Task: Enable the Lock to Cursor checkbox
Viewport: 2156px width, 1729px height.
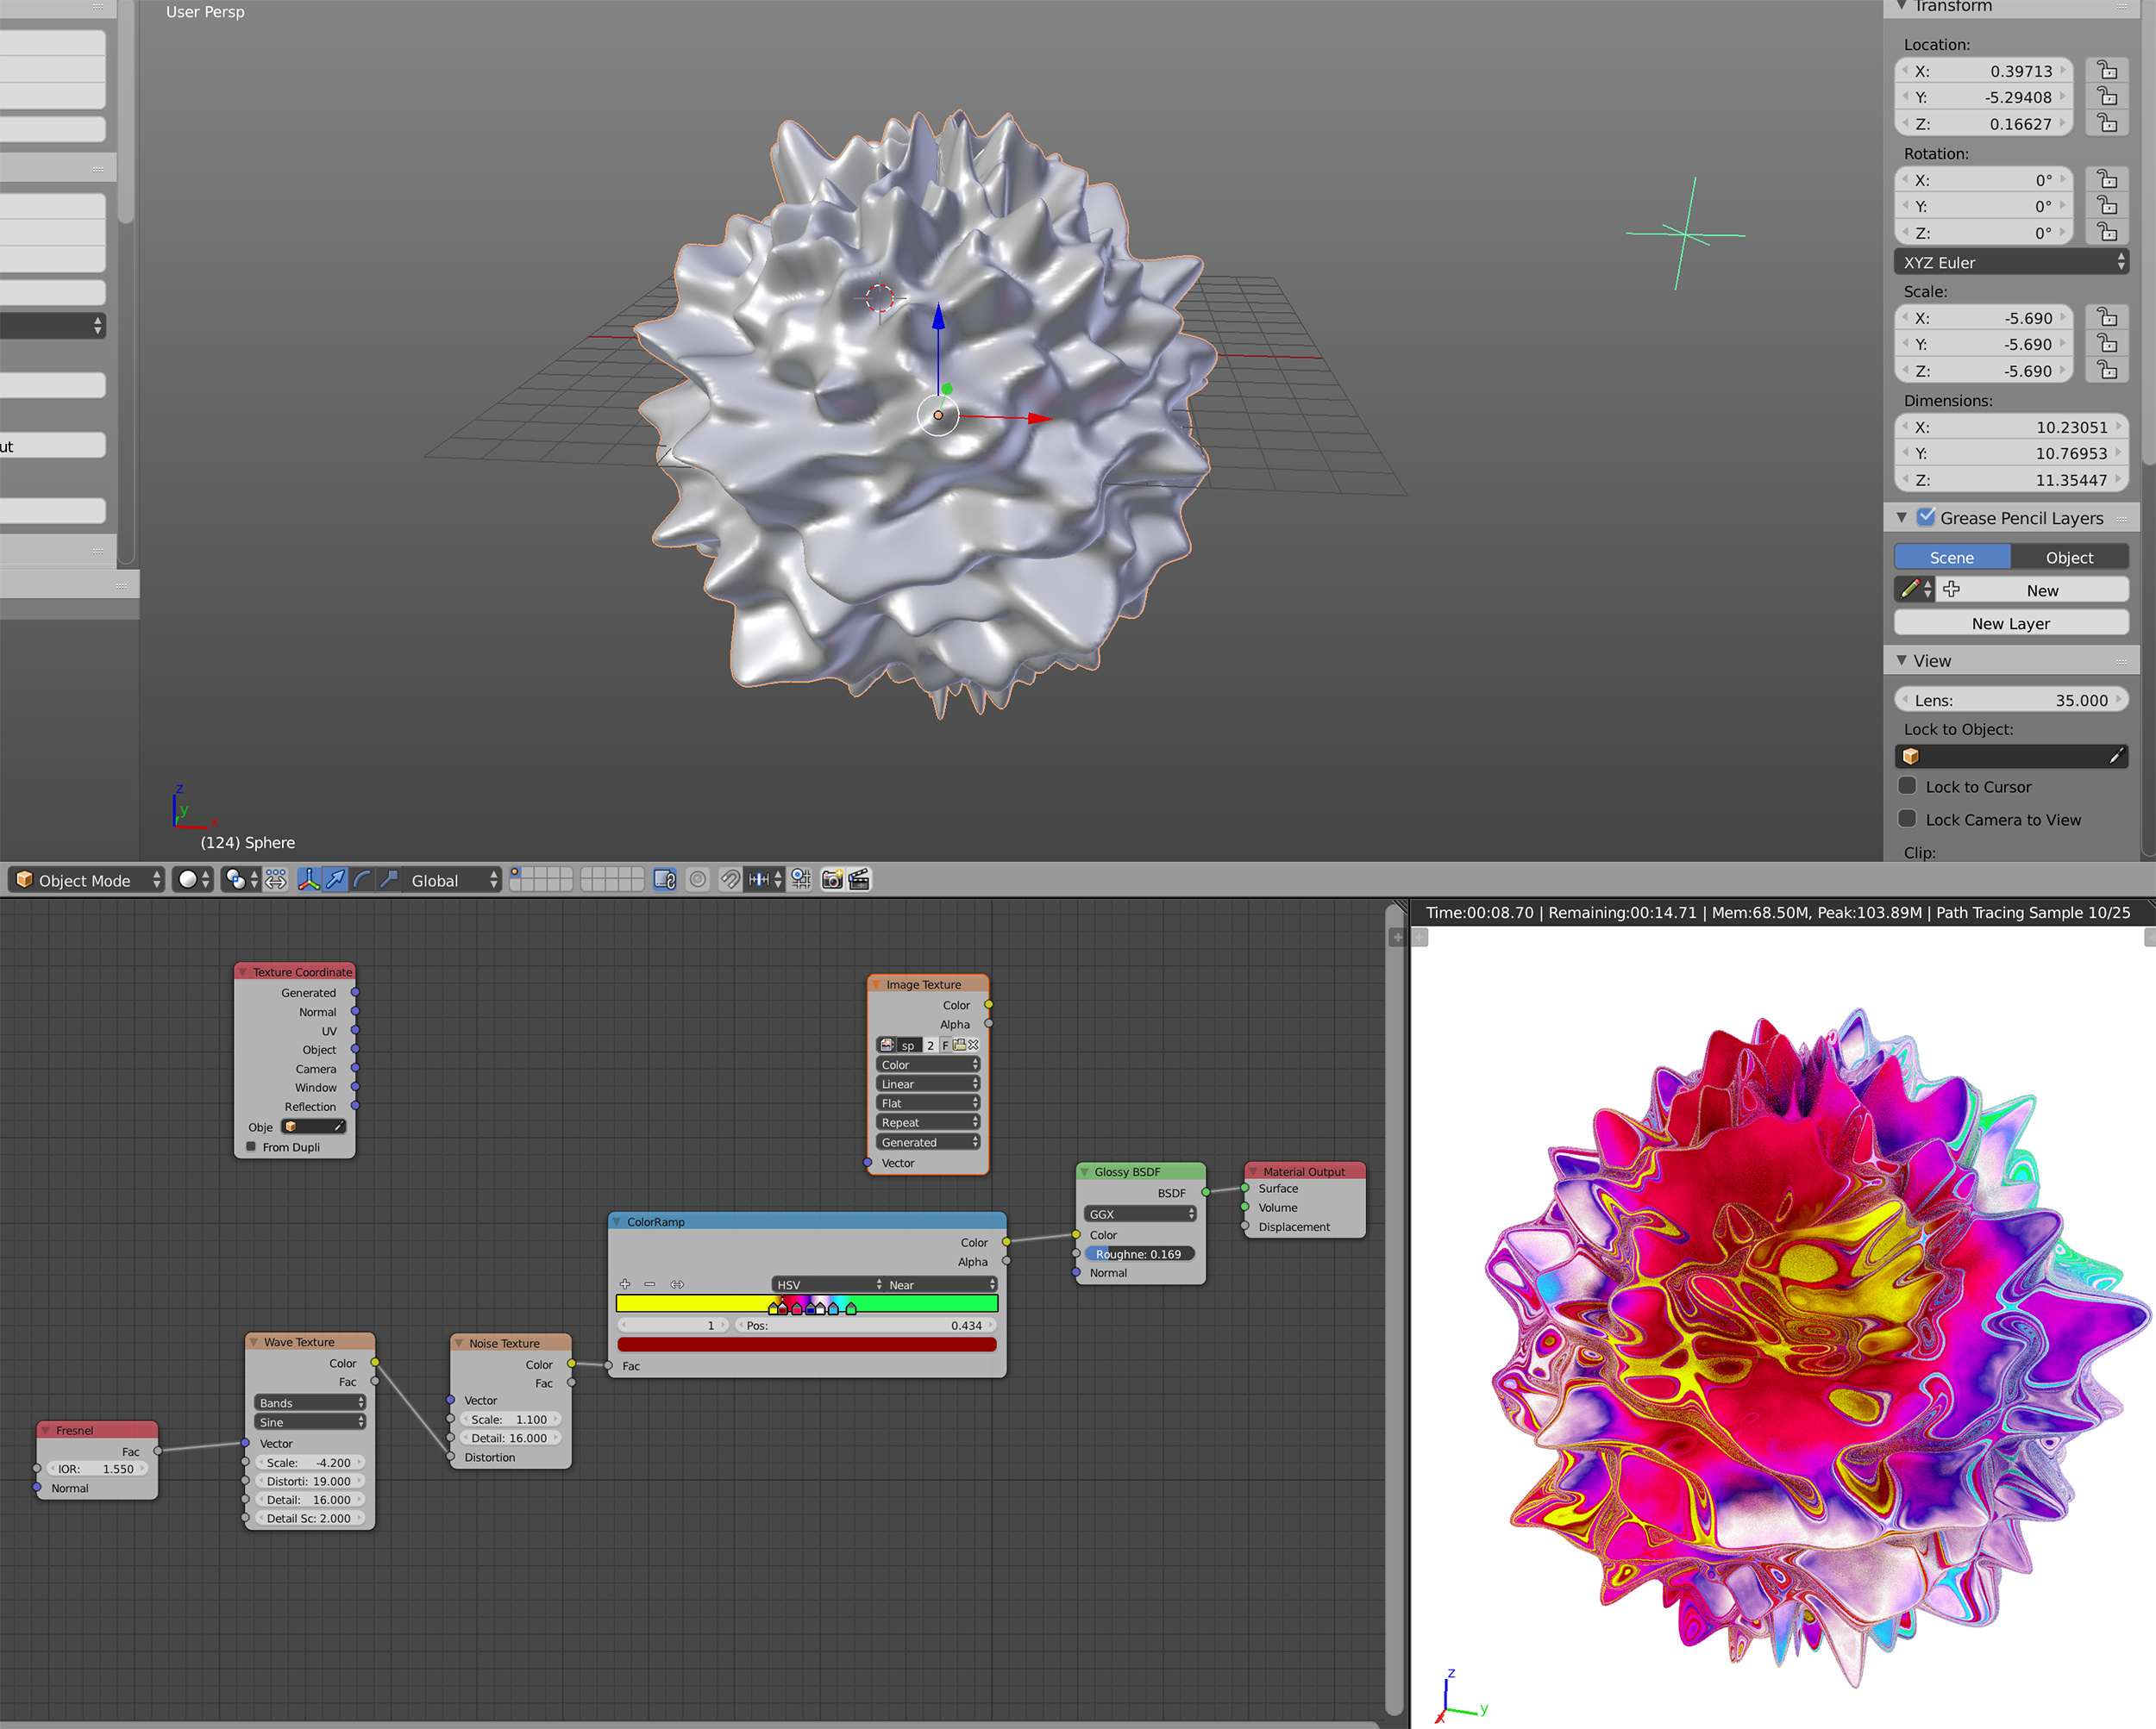Action: [1907, 785]
